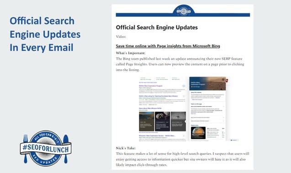Viewport: 291px width, 173px height.
Task: Click the Bing announcement paragraph starting 'The Bing team'
Action: tap(180, 64)
